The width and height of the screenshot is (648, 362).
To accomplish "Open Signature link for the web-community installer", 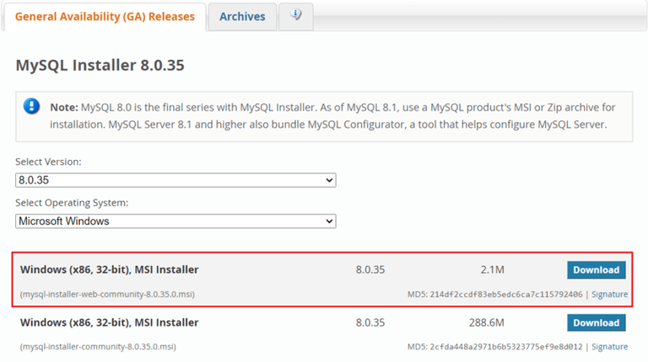I will pos(609,295).
